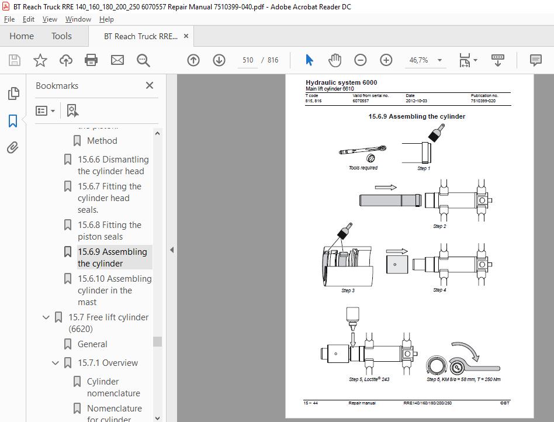Print the document

pyautogui.click(x=91, y=60)
